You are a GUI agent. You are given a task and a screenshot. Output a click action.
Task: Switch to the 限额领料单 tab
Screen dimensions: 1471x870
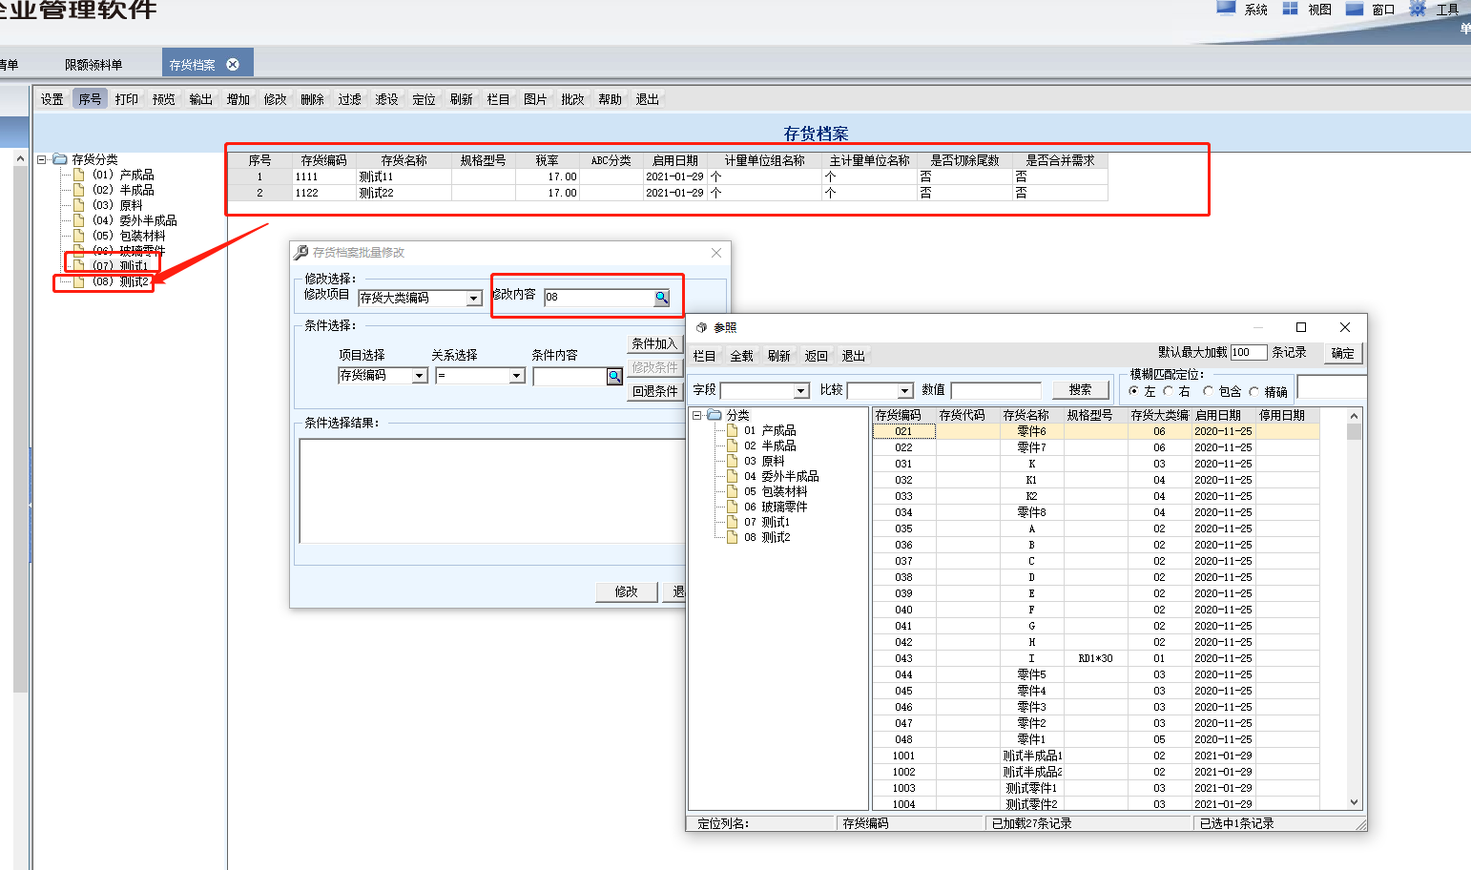click(93, 65)
